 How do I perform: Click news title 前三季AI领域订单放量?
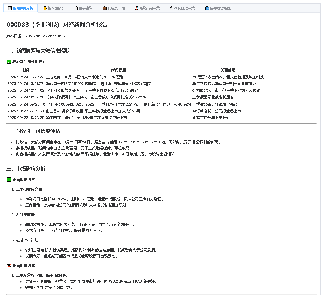[x=93, y=111]
